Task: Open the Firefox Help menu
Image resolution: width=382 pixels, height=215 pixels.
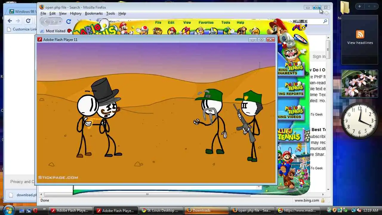Action: (x=122, y=13)
